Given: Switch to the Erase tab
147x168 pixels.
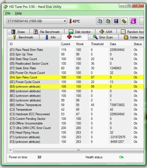Looking at the screenshot, I should pyautogui.click(x=18, y=32).
